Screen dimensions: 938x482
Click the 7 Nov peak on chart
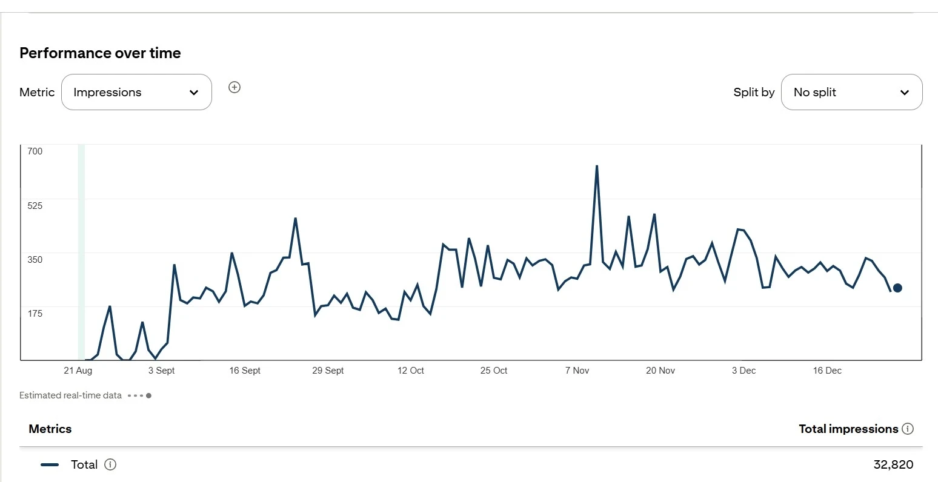coord(597,166)
